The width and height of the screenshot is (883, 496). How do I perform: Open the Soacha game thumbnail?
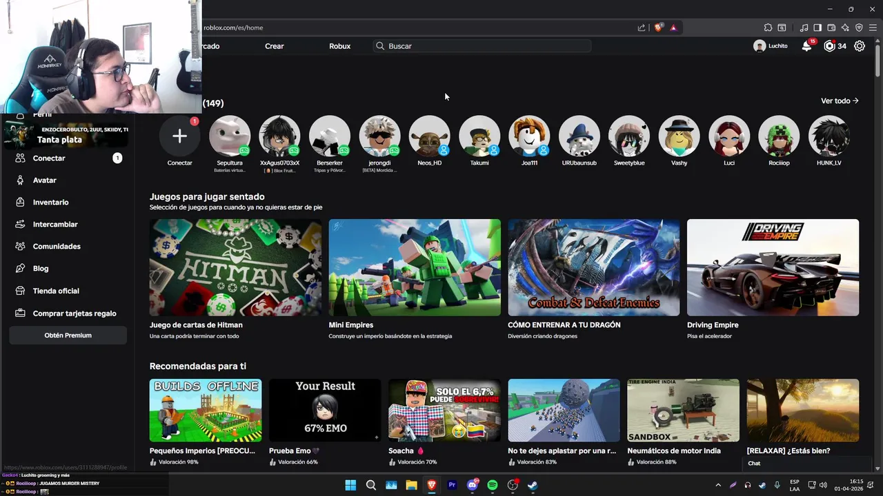pos(444,410)
